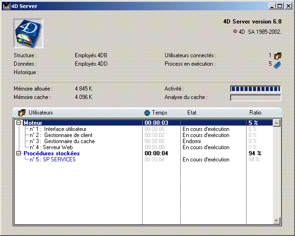This screenshot has height=236, width=295.
Task: Select the Procédures stockées group row
Action: click(52, 153)
